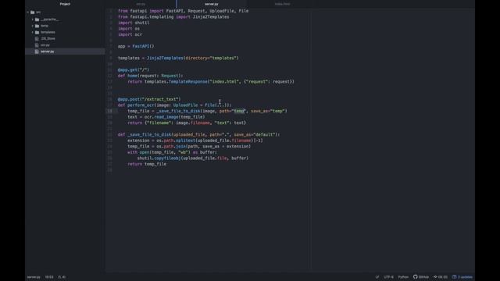Change the Python grammar selector
Image resolution: width=500 pixels, height=281 pixels.
tap(403, 277)
